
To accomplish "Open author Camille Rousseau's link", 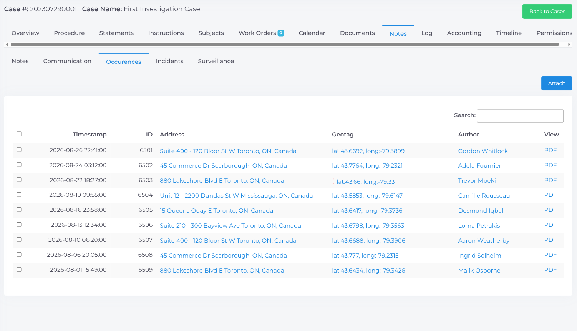I will click(x=484, y=196).
